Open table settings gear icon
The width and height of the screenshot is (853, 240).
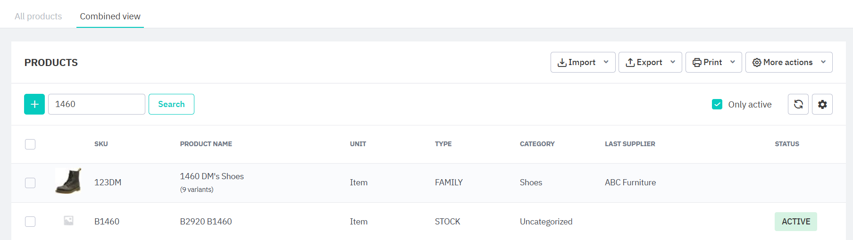point(822,104)
